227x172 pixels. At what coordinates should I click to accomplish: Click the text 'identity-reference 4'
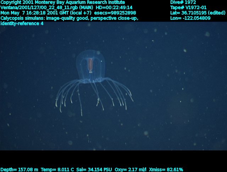click(22, 24)
